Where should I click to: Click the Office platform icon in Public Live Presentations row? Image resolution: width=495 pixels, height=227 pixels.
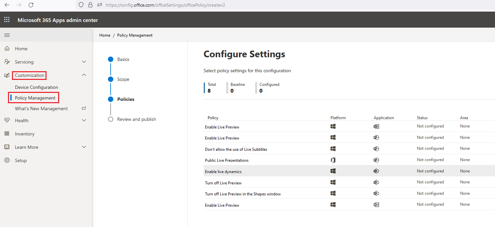point(333,160)
